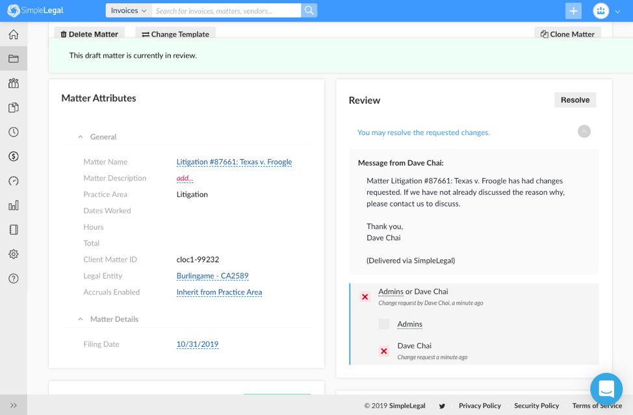The width and height of the screenshot is (633, 415).
Task: Edit filing date 10/31/2019
Action: [198, 344]
